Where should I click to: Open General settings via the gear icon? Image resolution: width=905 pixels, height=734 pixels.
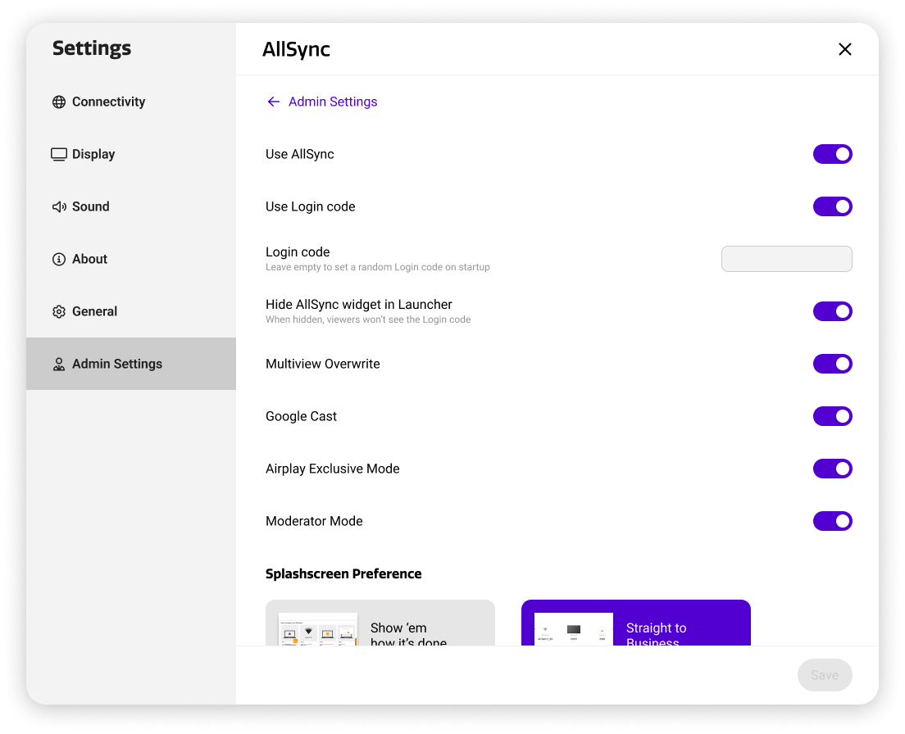click(x=58, y=311)
